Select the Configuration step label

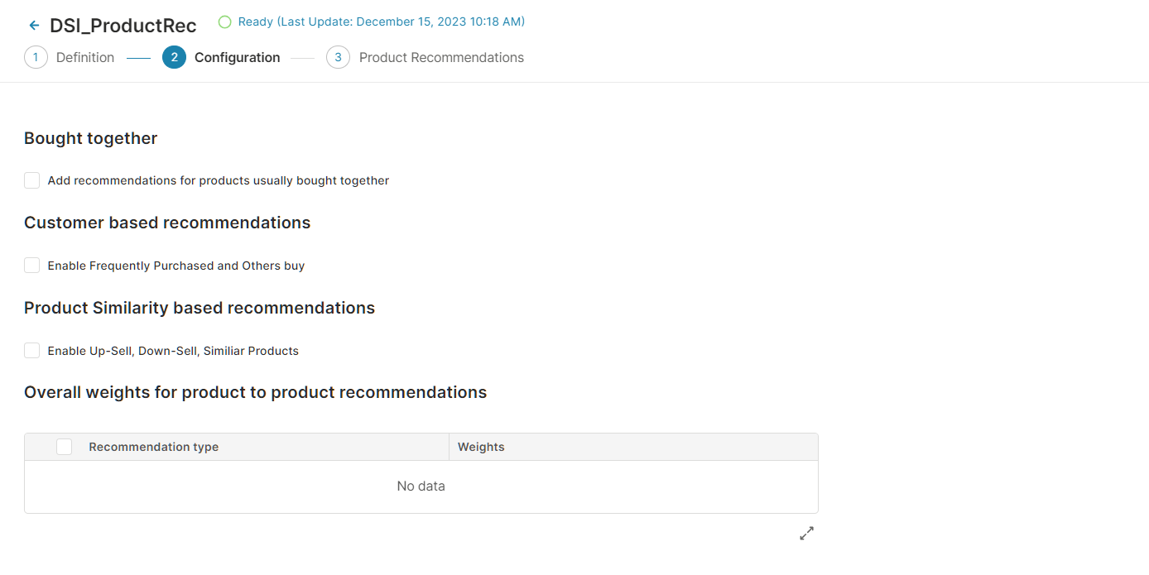pos(237,58)
